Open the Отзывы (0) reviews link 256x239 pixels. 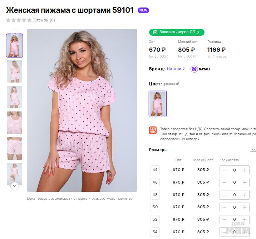[44, 20]
